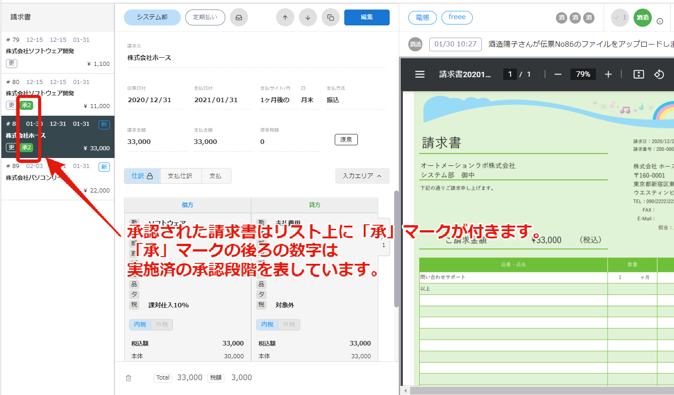This screenshot has width=674, height=395.
Task: Click the gray 酒造 avatar in activity log
Action: point(415,44)
